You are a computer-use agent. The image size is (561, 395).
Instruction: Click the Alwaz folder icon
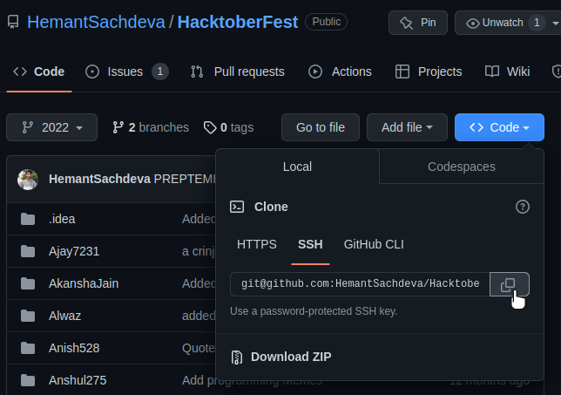pyautogui.click(x=28, y=316)
